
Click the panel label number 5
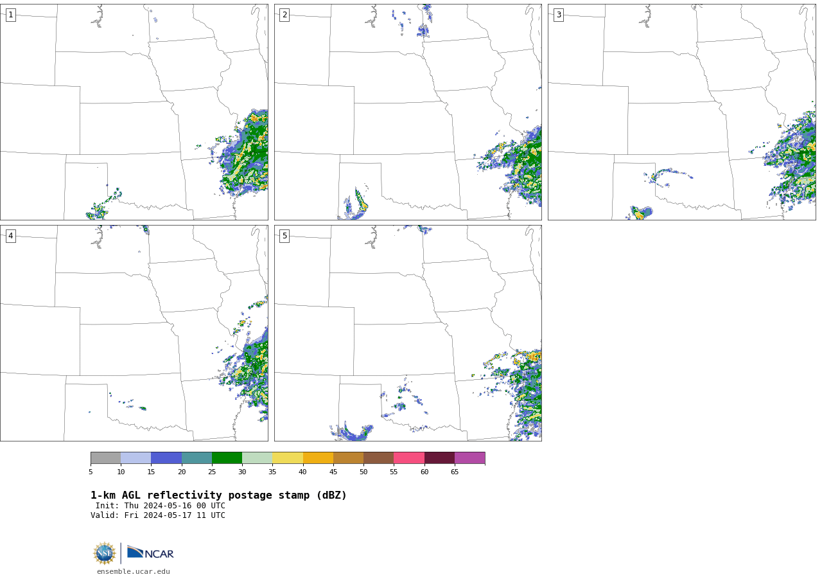pyautogui.click(x=284, y=236)
